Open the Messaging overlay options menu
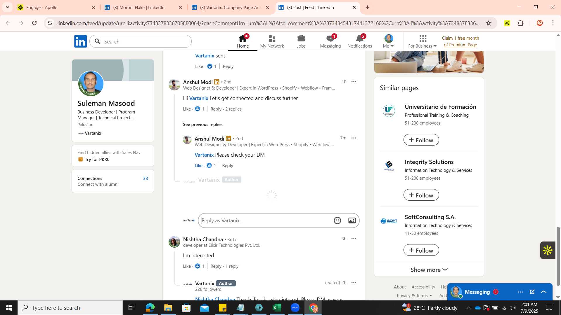This screenshot has width=561, height=315. click(520, 292)
